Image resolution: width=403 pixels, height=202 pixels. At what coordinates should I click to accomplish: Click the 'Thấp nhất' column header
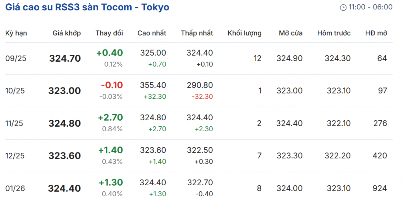pyautogui.click(x=197, y=33)
